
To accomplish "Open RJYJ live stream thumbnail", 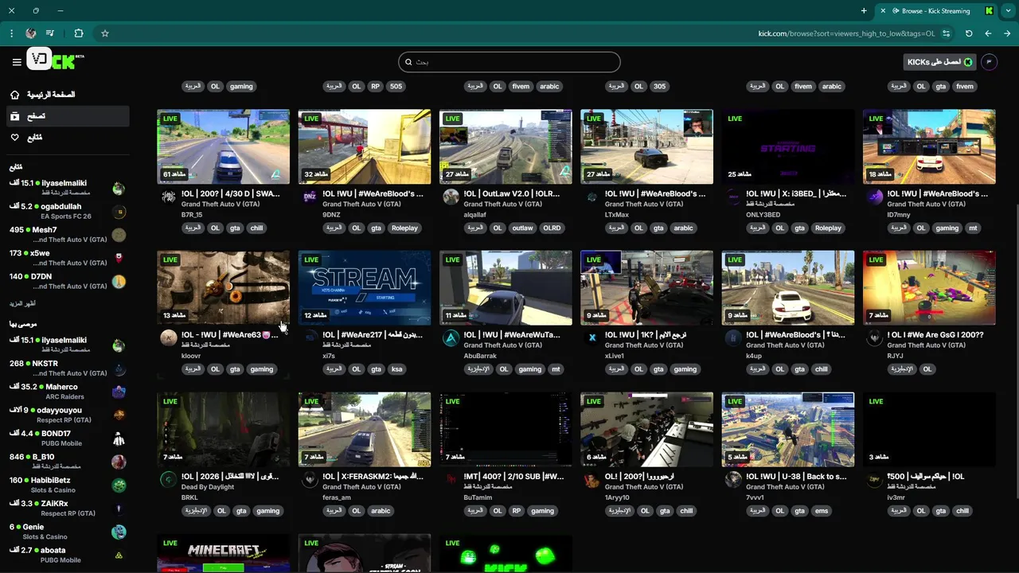I will click(929, 288).
